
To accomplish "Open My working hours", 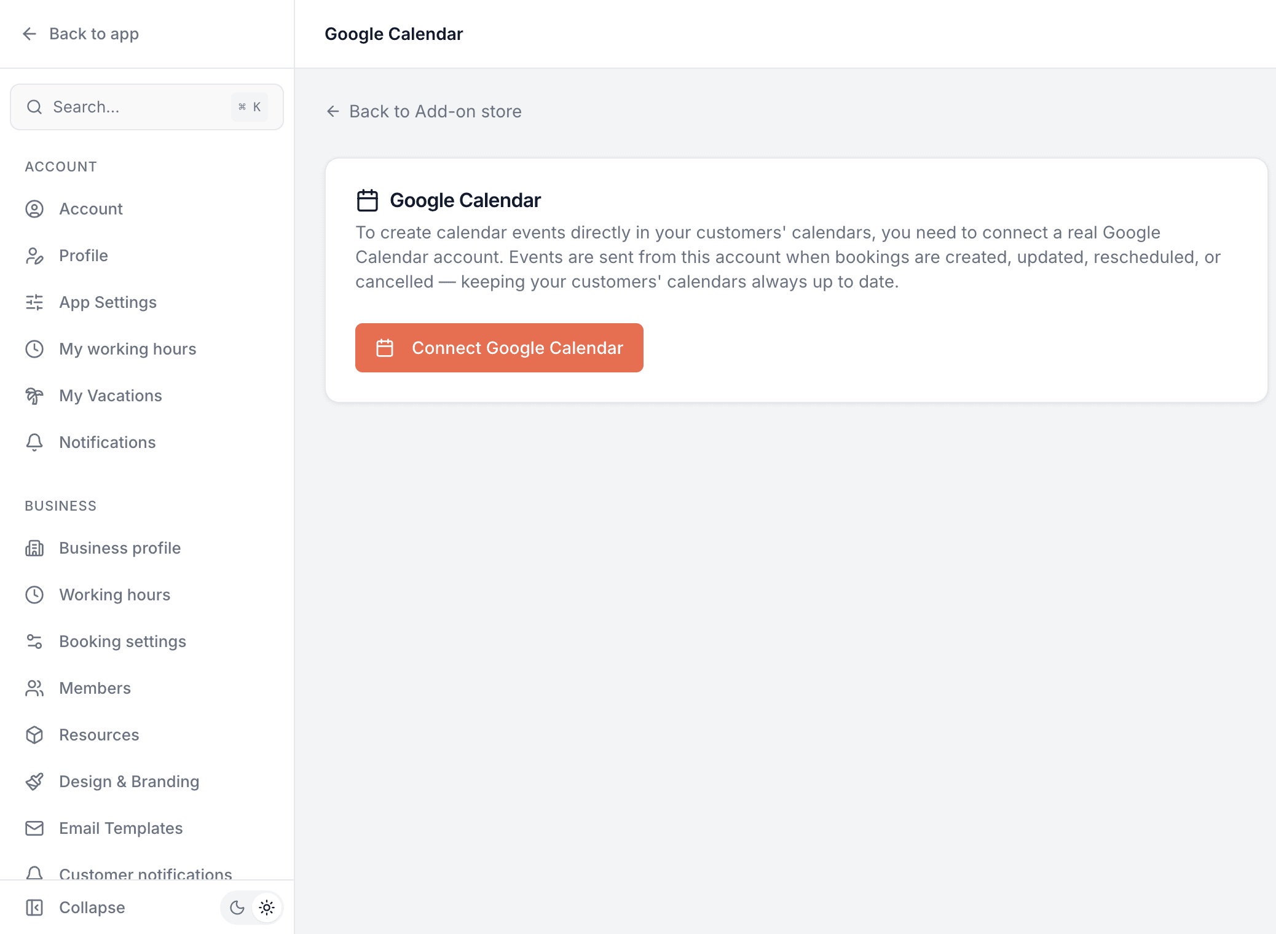I will pyautogui.click(x=147, y=349).
